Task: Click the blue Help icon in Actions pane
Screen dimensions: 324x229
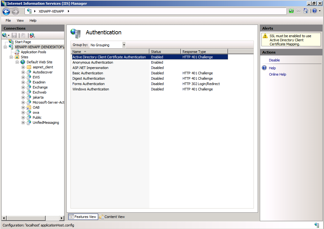Action: 264,68
